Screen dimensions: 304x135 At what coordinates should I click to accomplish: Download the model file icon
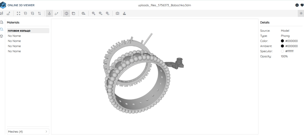tap(94, 13)
